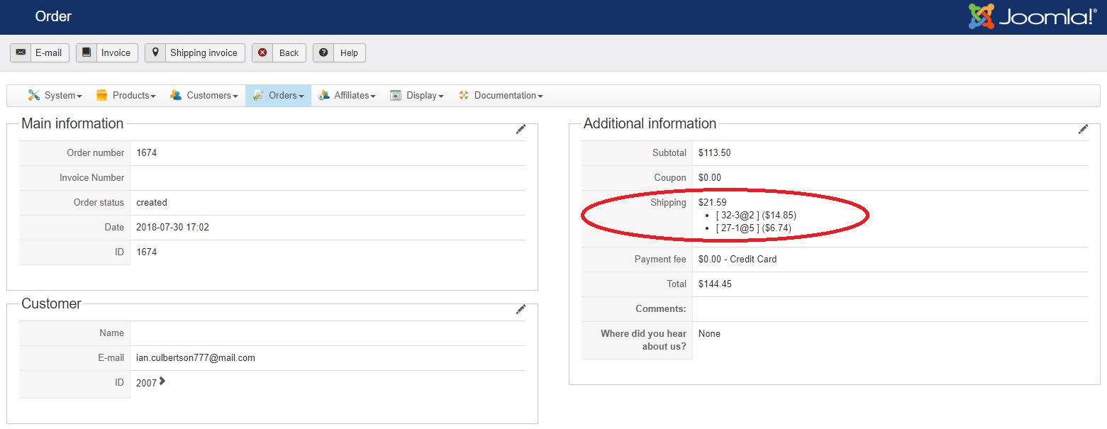Image resolution: width=1107 pixels, height=429 pixels.
Task: Click the E-mail button label
Action: pyautogui.click(x=49, y=52)
